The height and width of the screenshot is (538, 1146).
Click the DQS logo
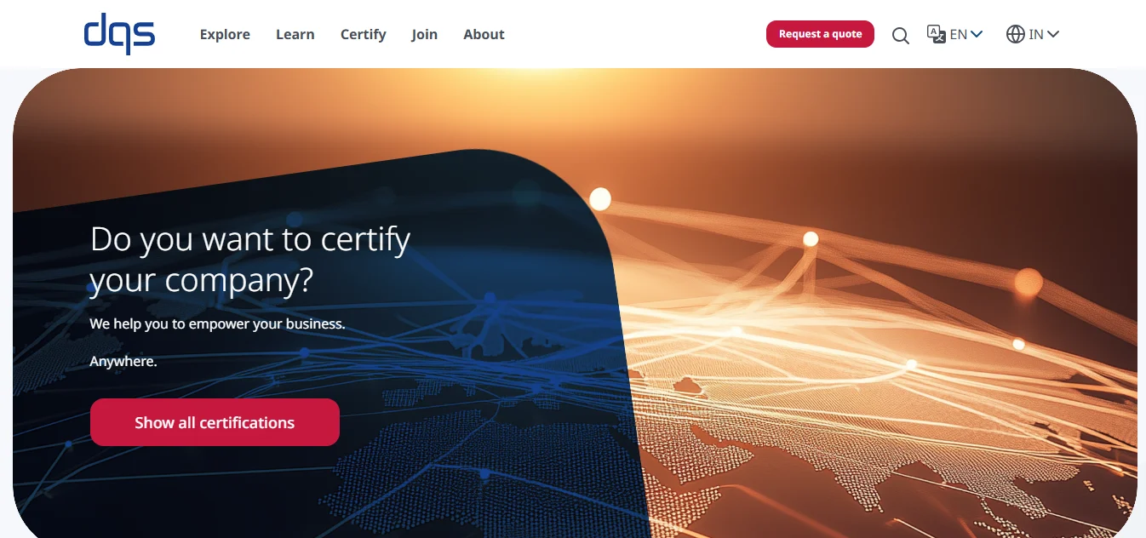[x=119, y=34]
